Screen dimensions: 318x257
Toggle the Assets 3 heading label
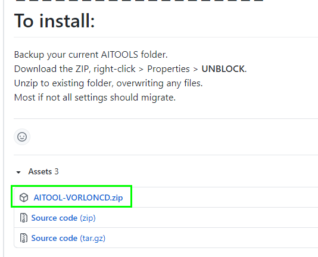coord(43,172)
